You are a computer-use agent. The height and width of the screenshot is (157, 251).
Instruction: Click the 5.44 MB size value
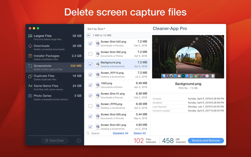pos(142,114)
